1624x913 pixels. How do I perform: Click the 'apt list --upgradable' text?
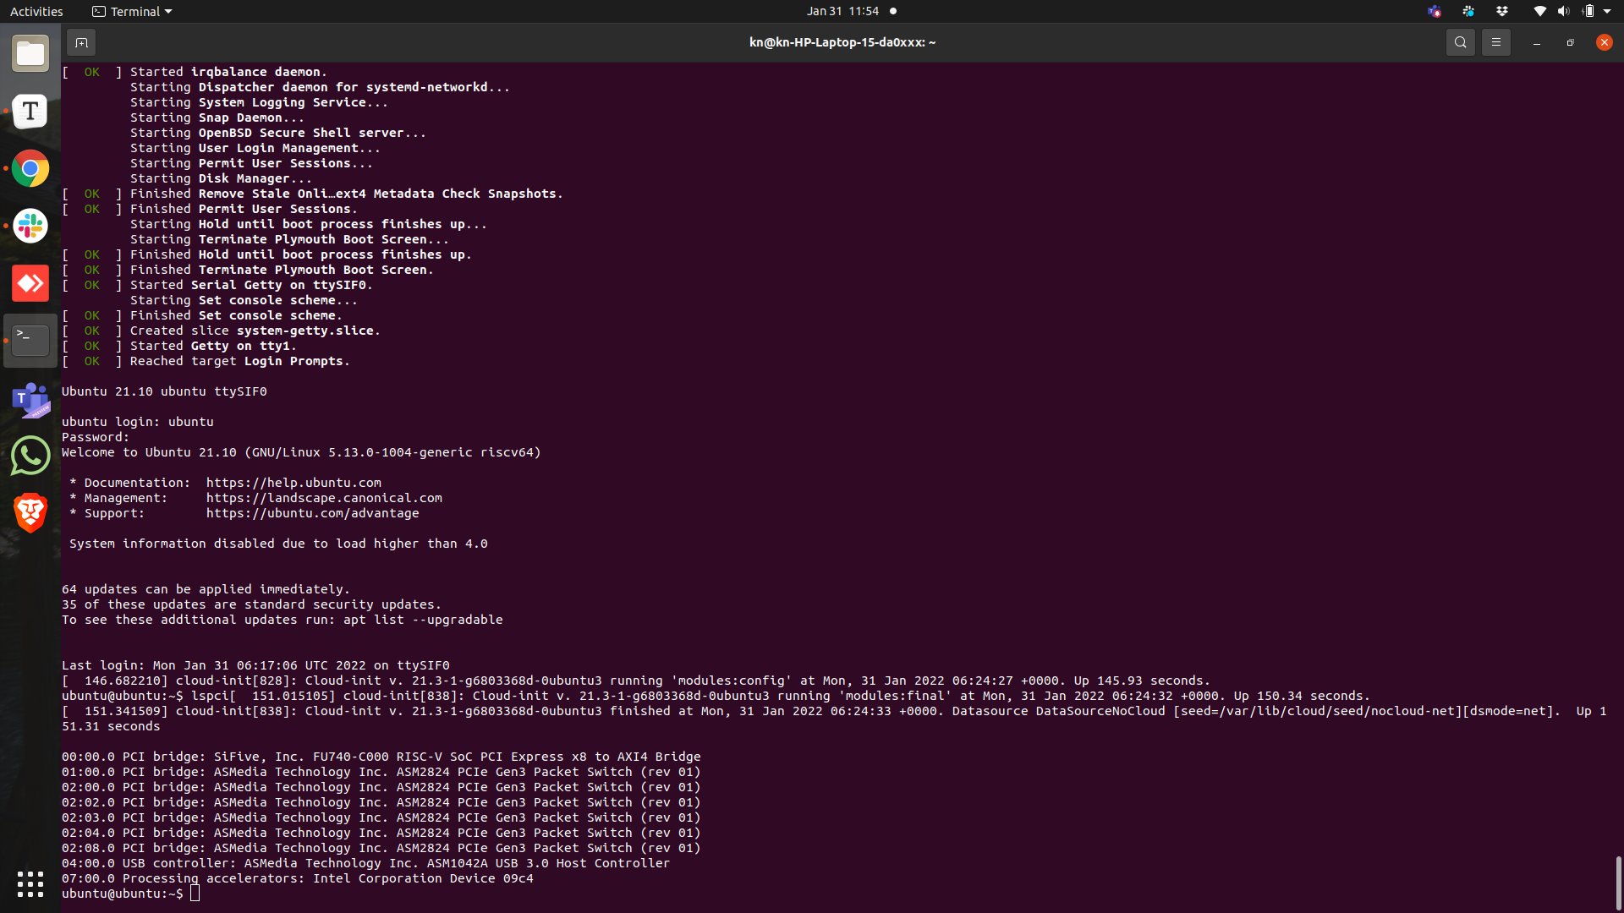423,620
